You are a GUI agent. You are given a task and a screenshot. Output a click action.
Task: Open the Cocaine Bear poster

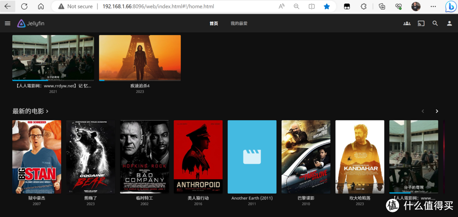tap(91, 157)
